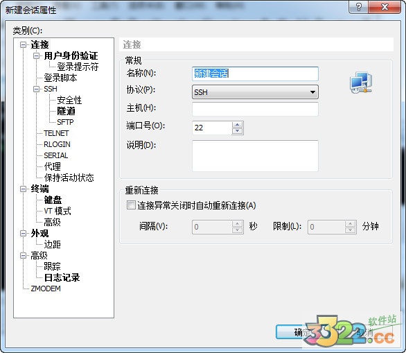Select 外观 category in tree
Viewport: 406px width, 353px height.
tap(39, 234)
